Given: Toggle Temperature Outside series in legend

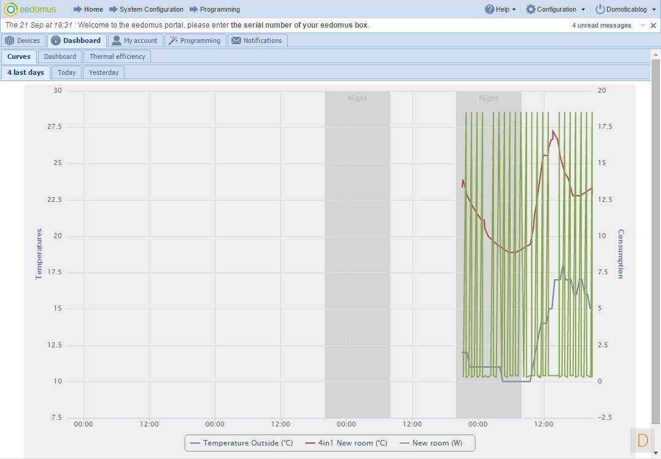Looking at the screenshot, I should click(x=241, y=443).
